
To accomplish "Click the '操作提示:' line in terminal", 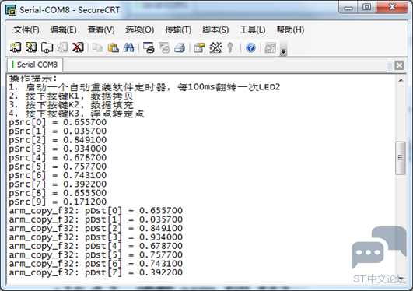I will [x=33, y=79].
